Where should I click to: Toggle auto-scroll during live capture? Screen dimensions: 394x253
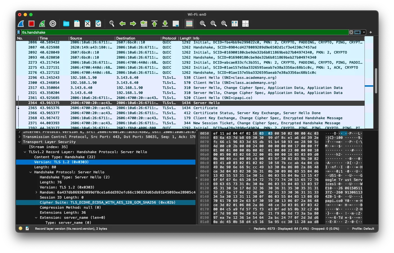[x=176, y=24]
